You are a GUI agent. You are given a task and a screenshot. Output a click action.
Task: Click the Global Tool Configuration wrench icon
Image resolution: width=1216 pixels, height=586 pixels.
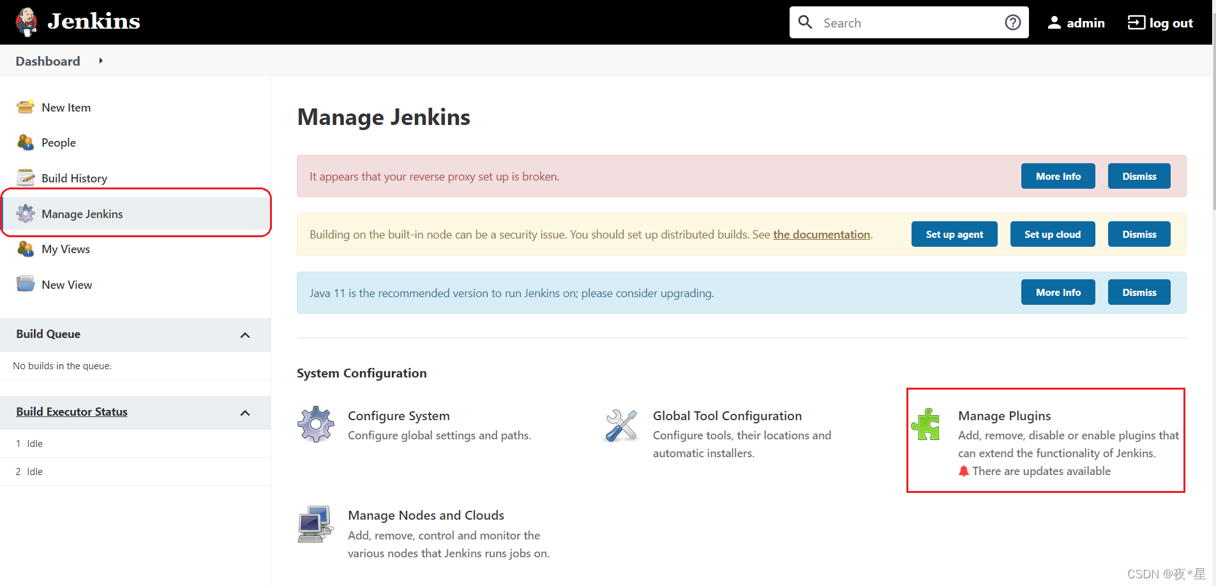point(620,425)
